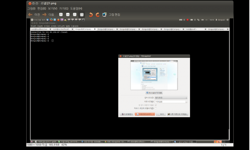
Task: Maximize the 스냅샷1.png viewer window
Action: click(x=37, y=3)
